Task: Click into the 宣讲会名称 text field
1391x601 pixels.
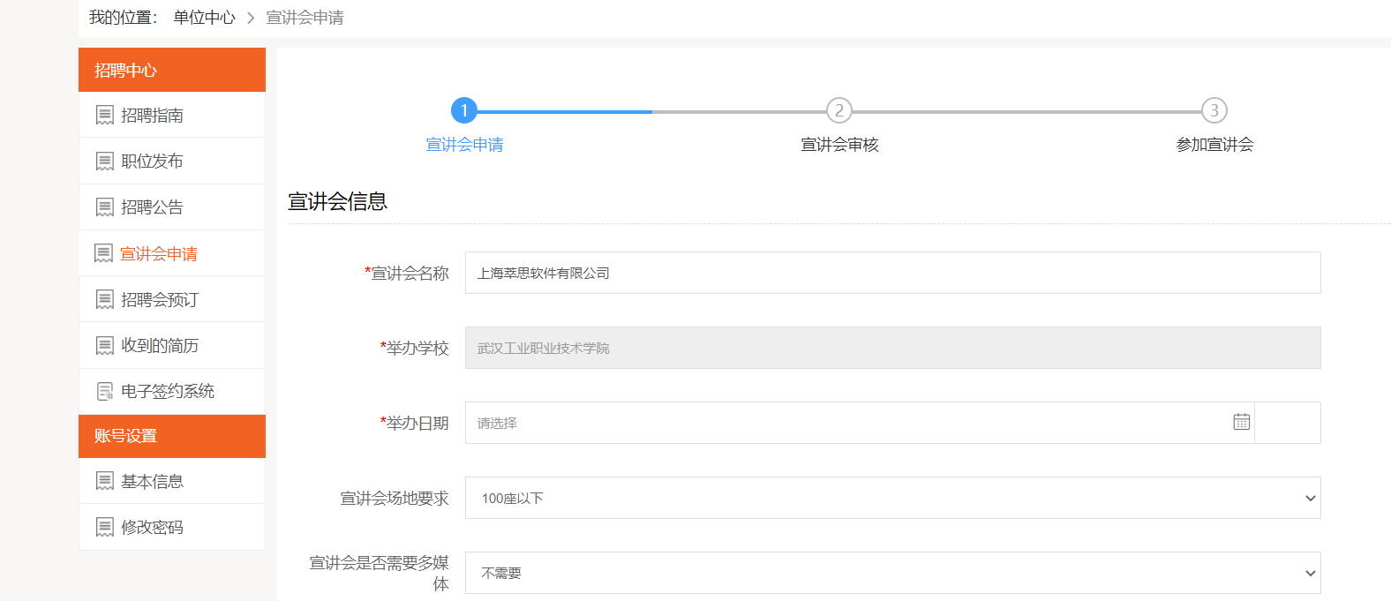Action: pyautogui.click(x=891, y=274)
